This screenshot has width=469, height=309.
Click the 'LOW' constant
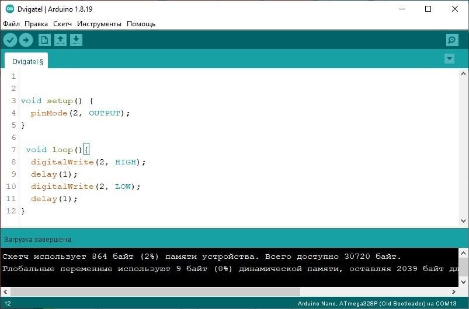(123, 187)
